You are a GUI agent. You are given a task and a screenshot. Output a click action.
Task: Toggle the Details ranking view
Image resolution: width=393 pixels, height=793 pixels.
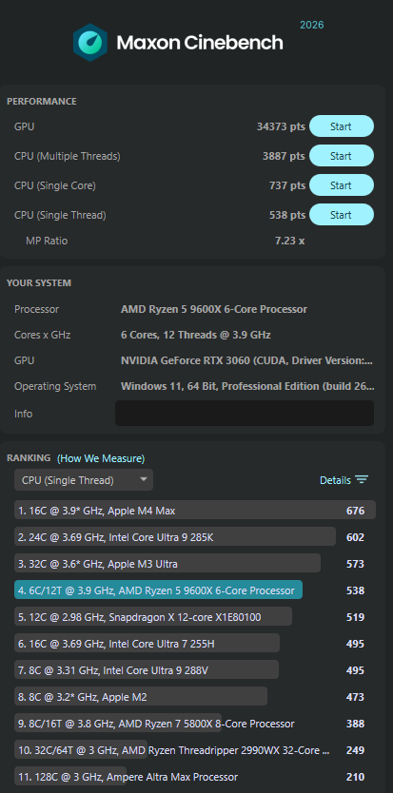(344, 480)
